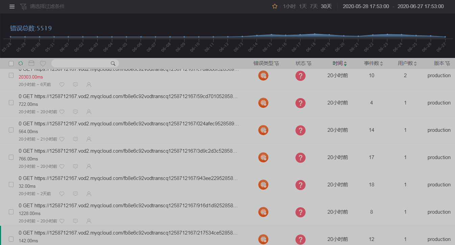Click the question mark status of 766.00ms row

(x=300, y=157)
